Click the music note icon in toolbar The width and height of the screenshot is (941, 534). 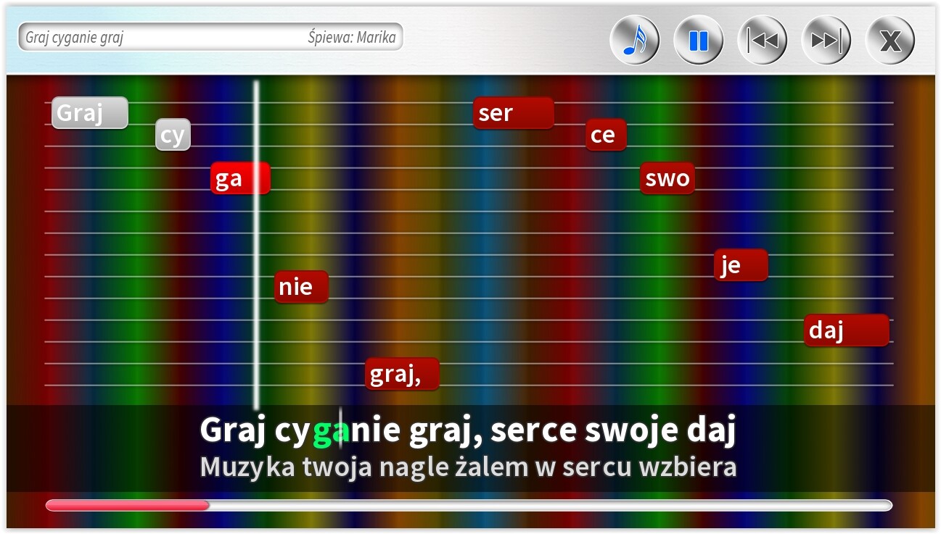pos(634,40)
